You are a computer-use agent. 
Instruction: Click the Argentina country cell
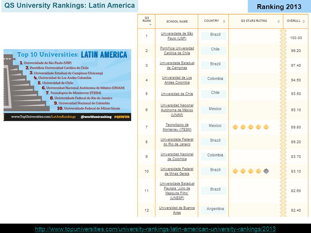213,210
